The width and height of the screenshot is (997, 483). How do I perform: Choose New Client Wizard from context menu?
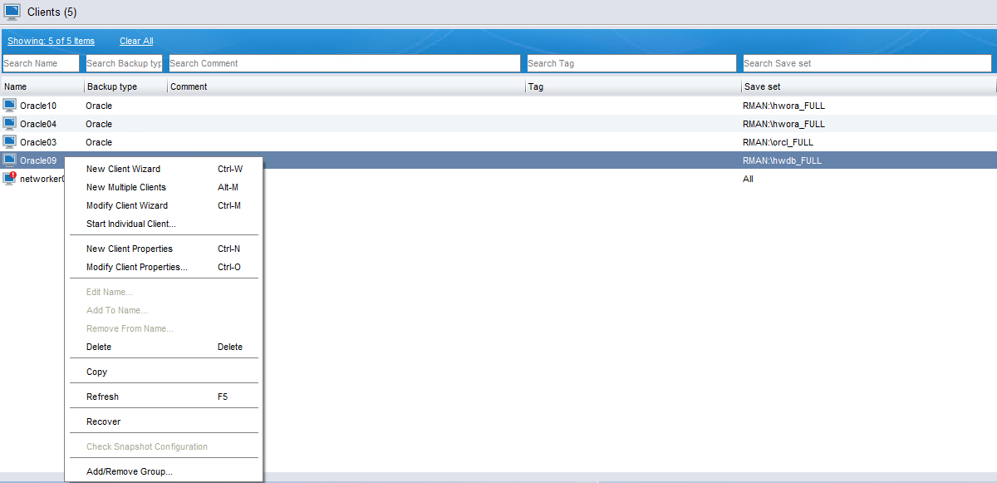tap(123, 169)
